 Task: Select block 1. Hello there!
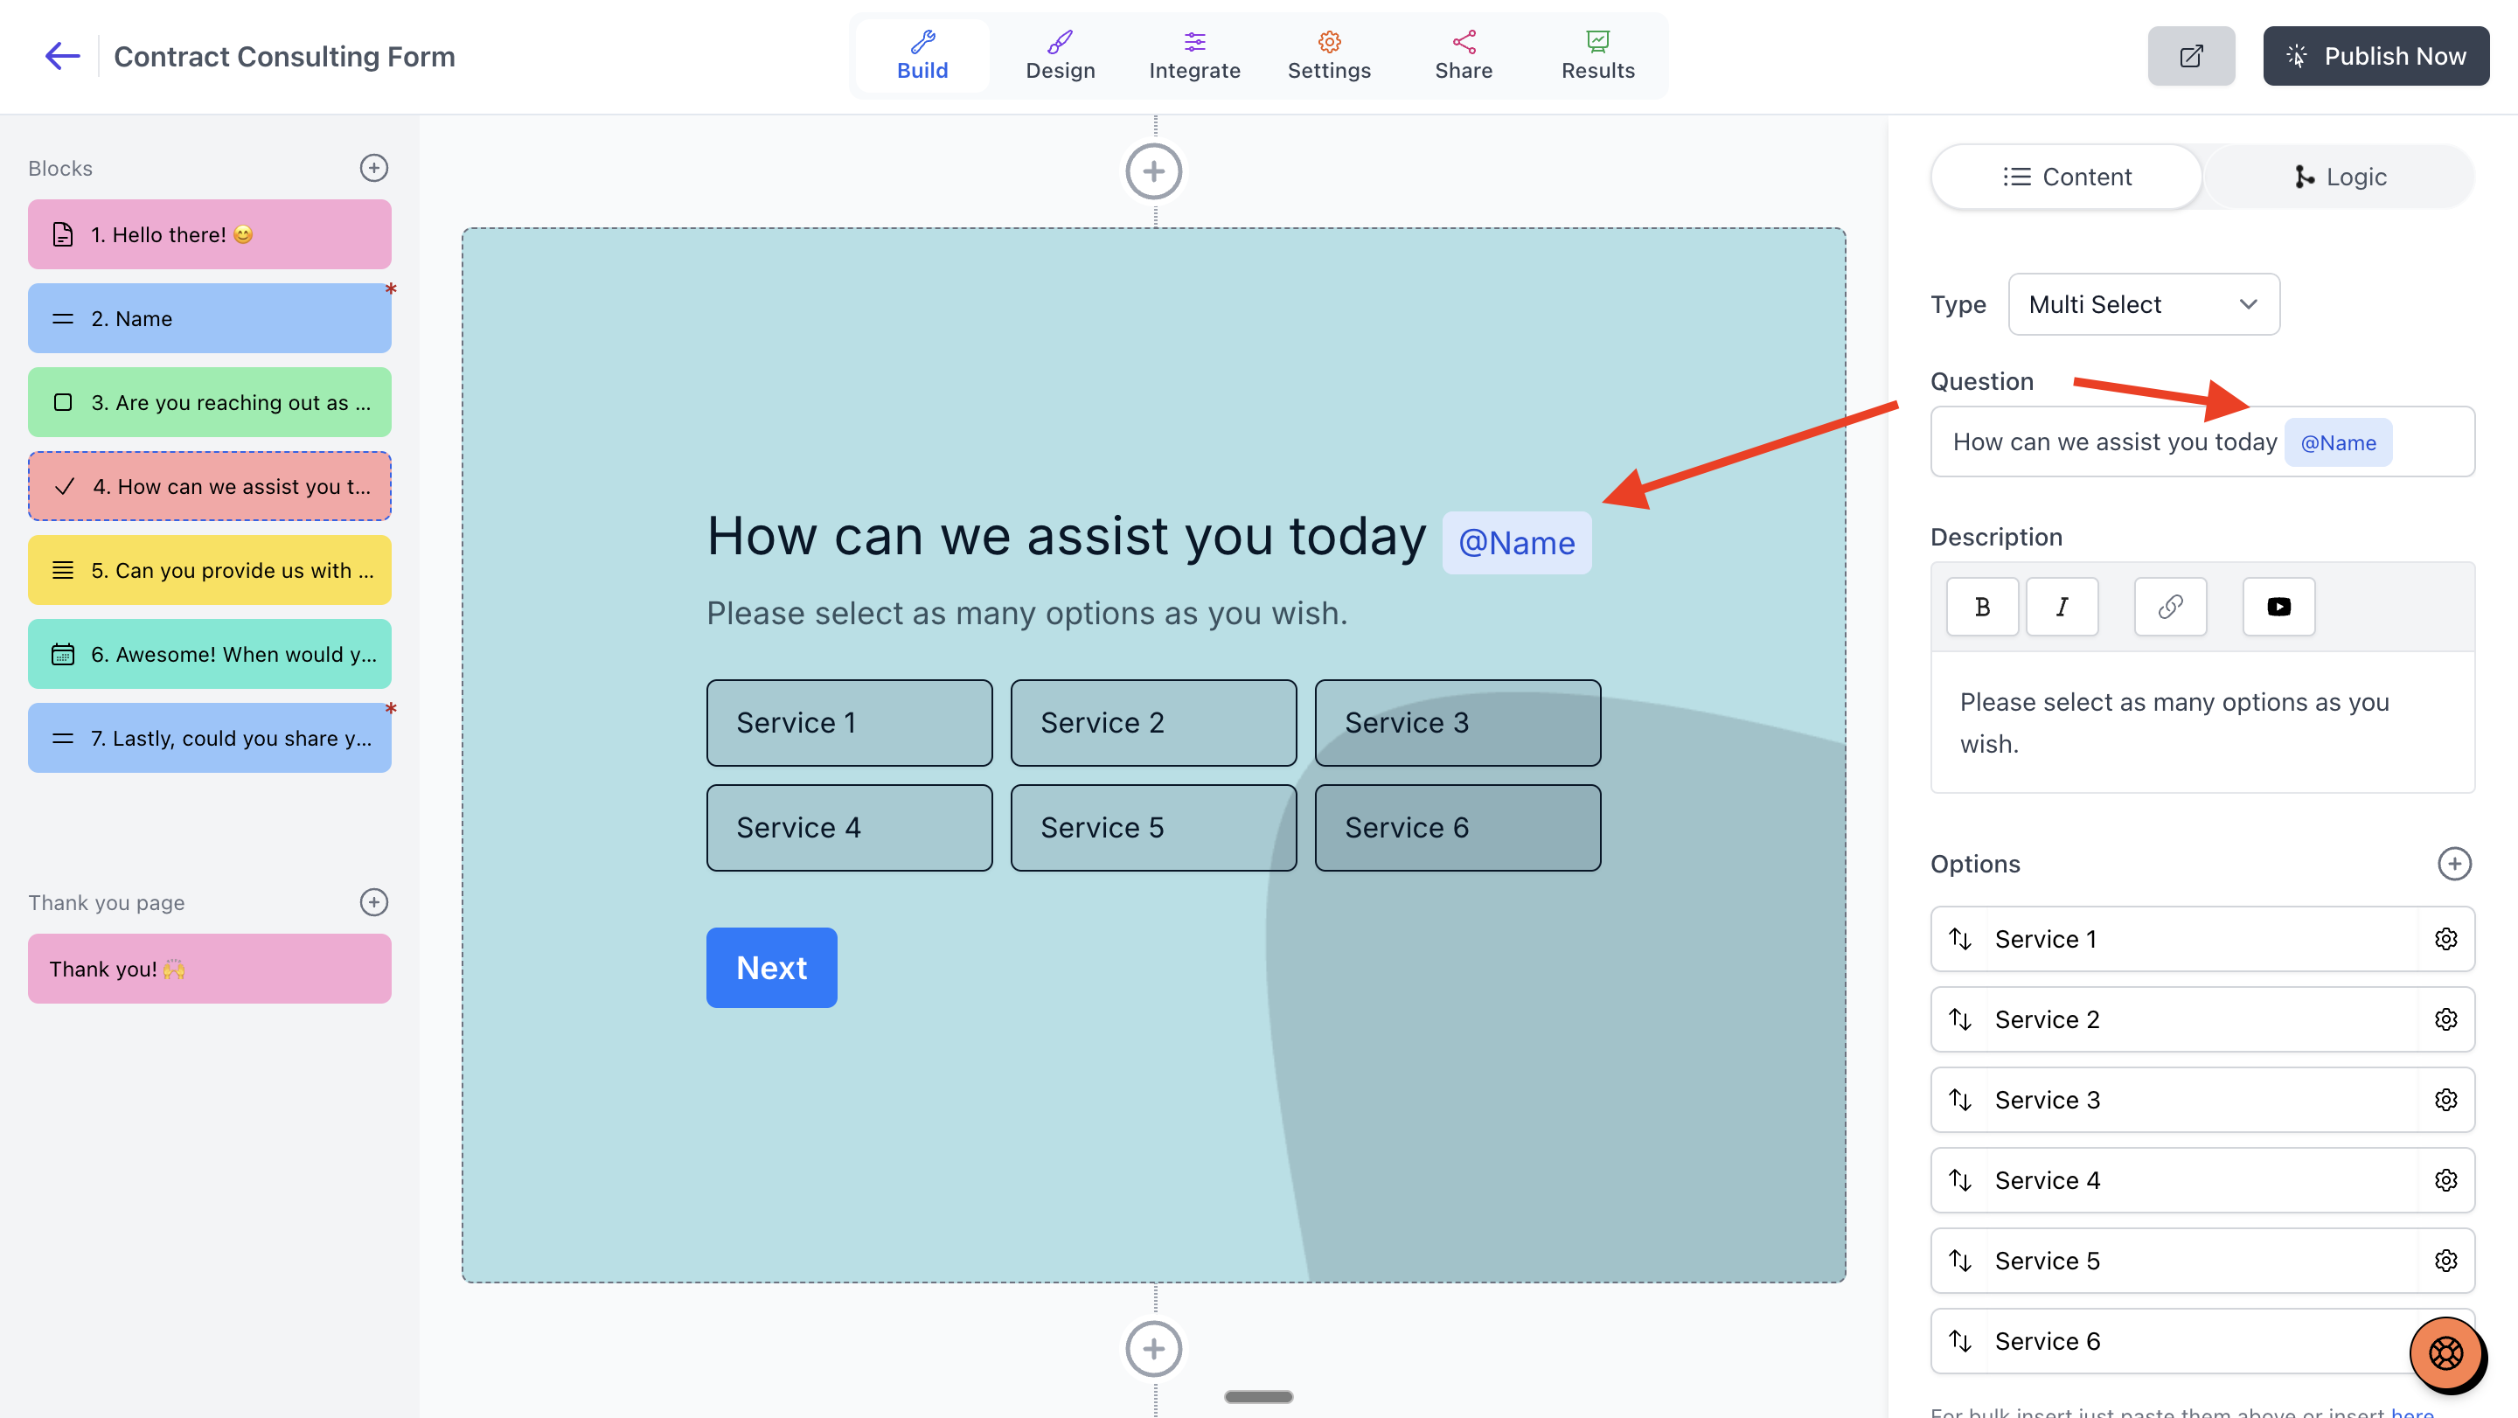tap(209, 234)
